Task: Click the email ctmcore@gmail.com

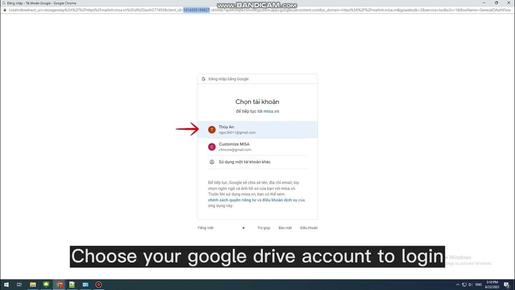Action: pos(235,150)
